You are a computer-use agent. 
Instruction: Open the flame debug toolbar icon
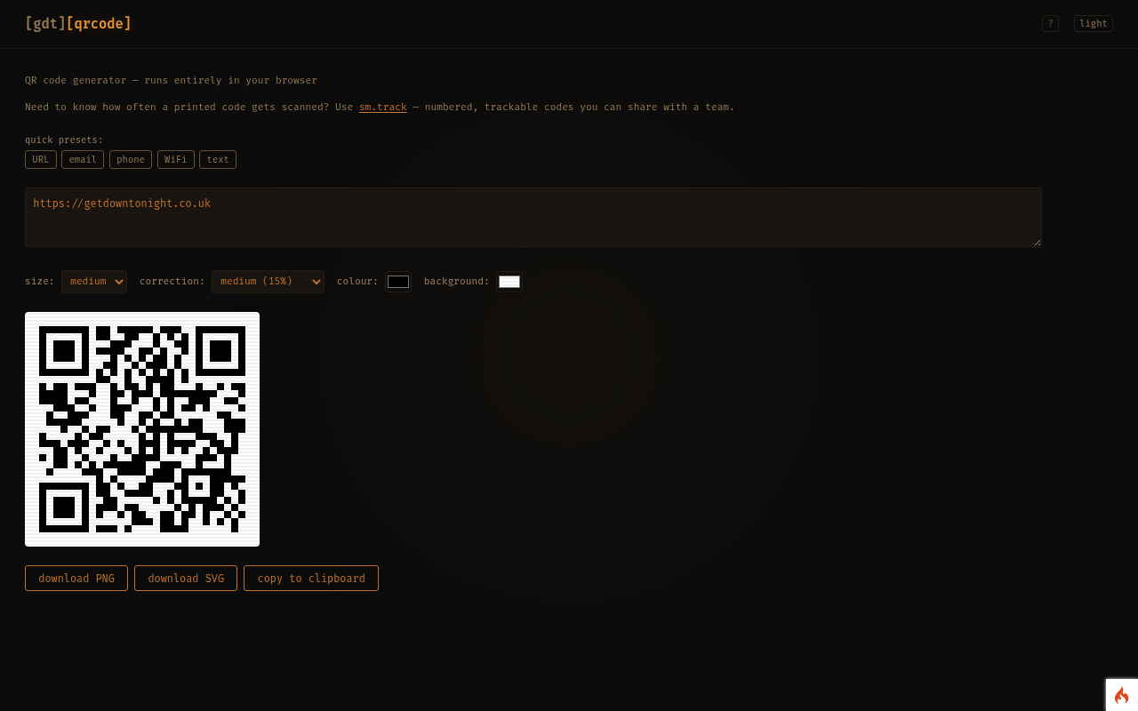(1121, 695)
